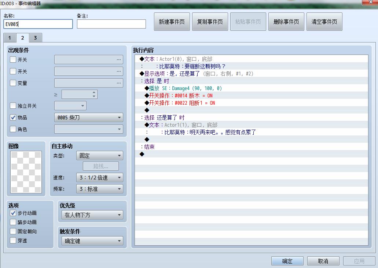Uncheck the 物品 condition checkbox

(x=13, y=118)
